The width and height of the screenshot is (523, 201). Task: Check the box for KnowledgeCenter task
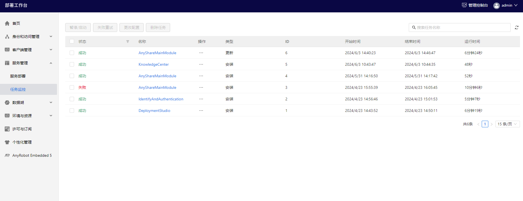pos(72,64)
